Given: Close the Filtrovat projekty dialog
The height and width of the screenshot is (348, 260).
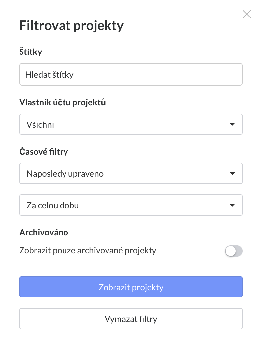Looking at the screenshot, I should [x=247, y=14].
